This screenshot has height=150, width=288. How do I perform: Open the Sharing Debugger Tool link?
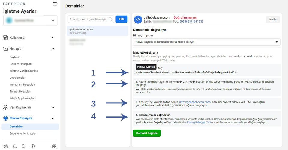(x=199, y=122)
